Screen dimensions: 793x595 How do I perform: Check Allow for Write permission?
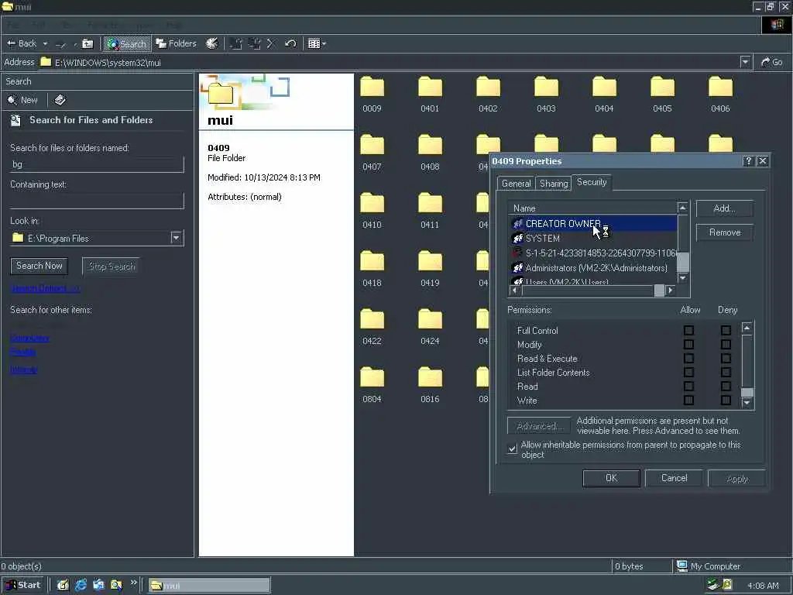688,401
